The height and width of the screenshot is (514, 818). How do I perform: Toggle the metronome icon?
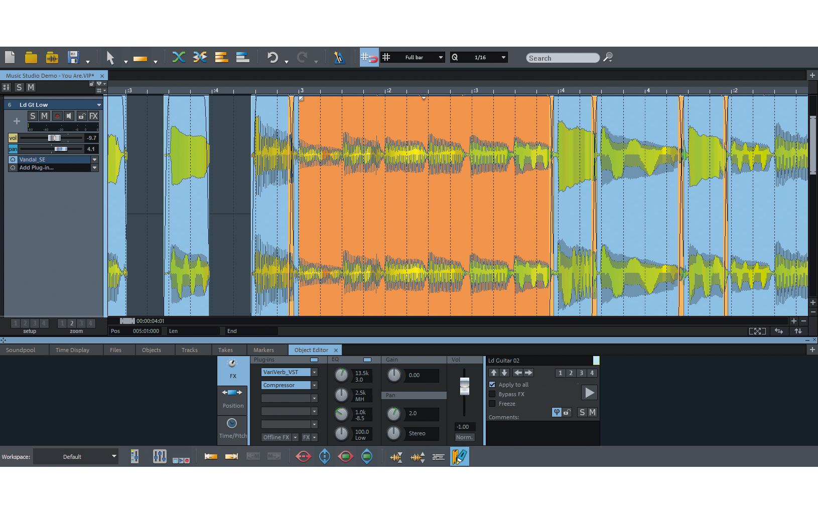click(x=339, y=58)
